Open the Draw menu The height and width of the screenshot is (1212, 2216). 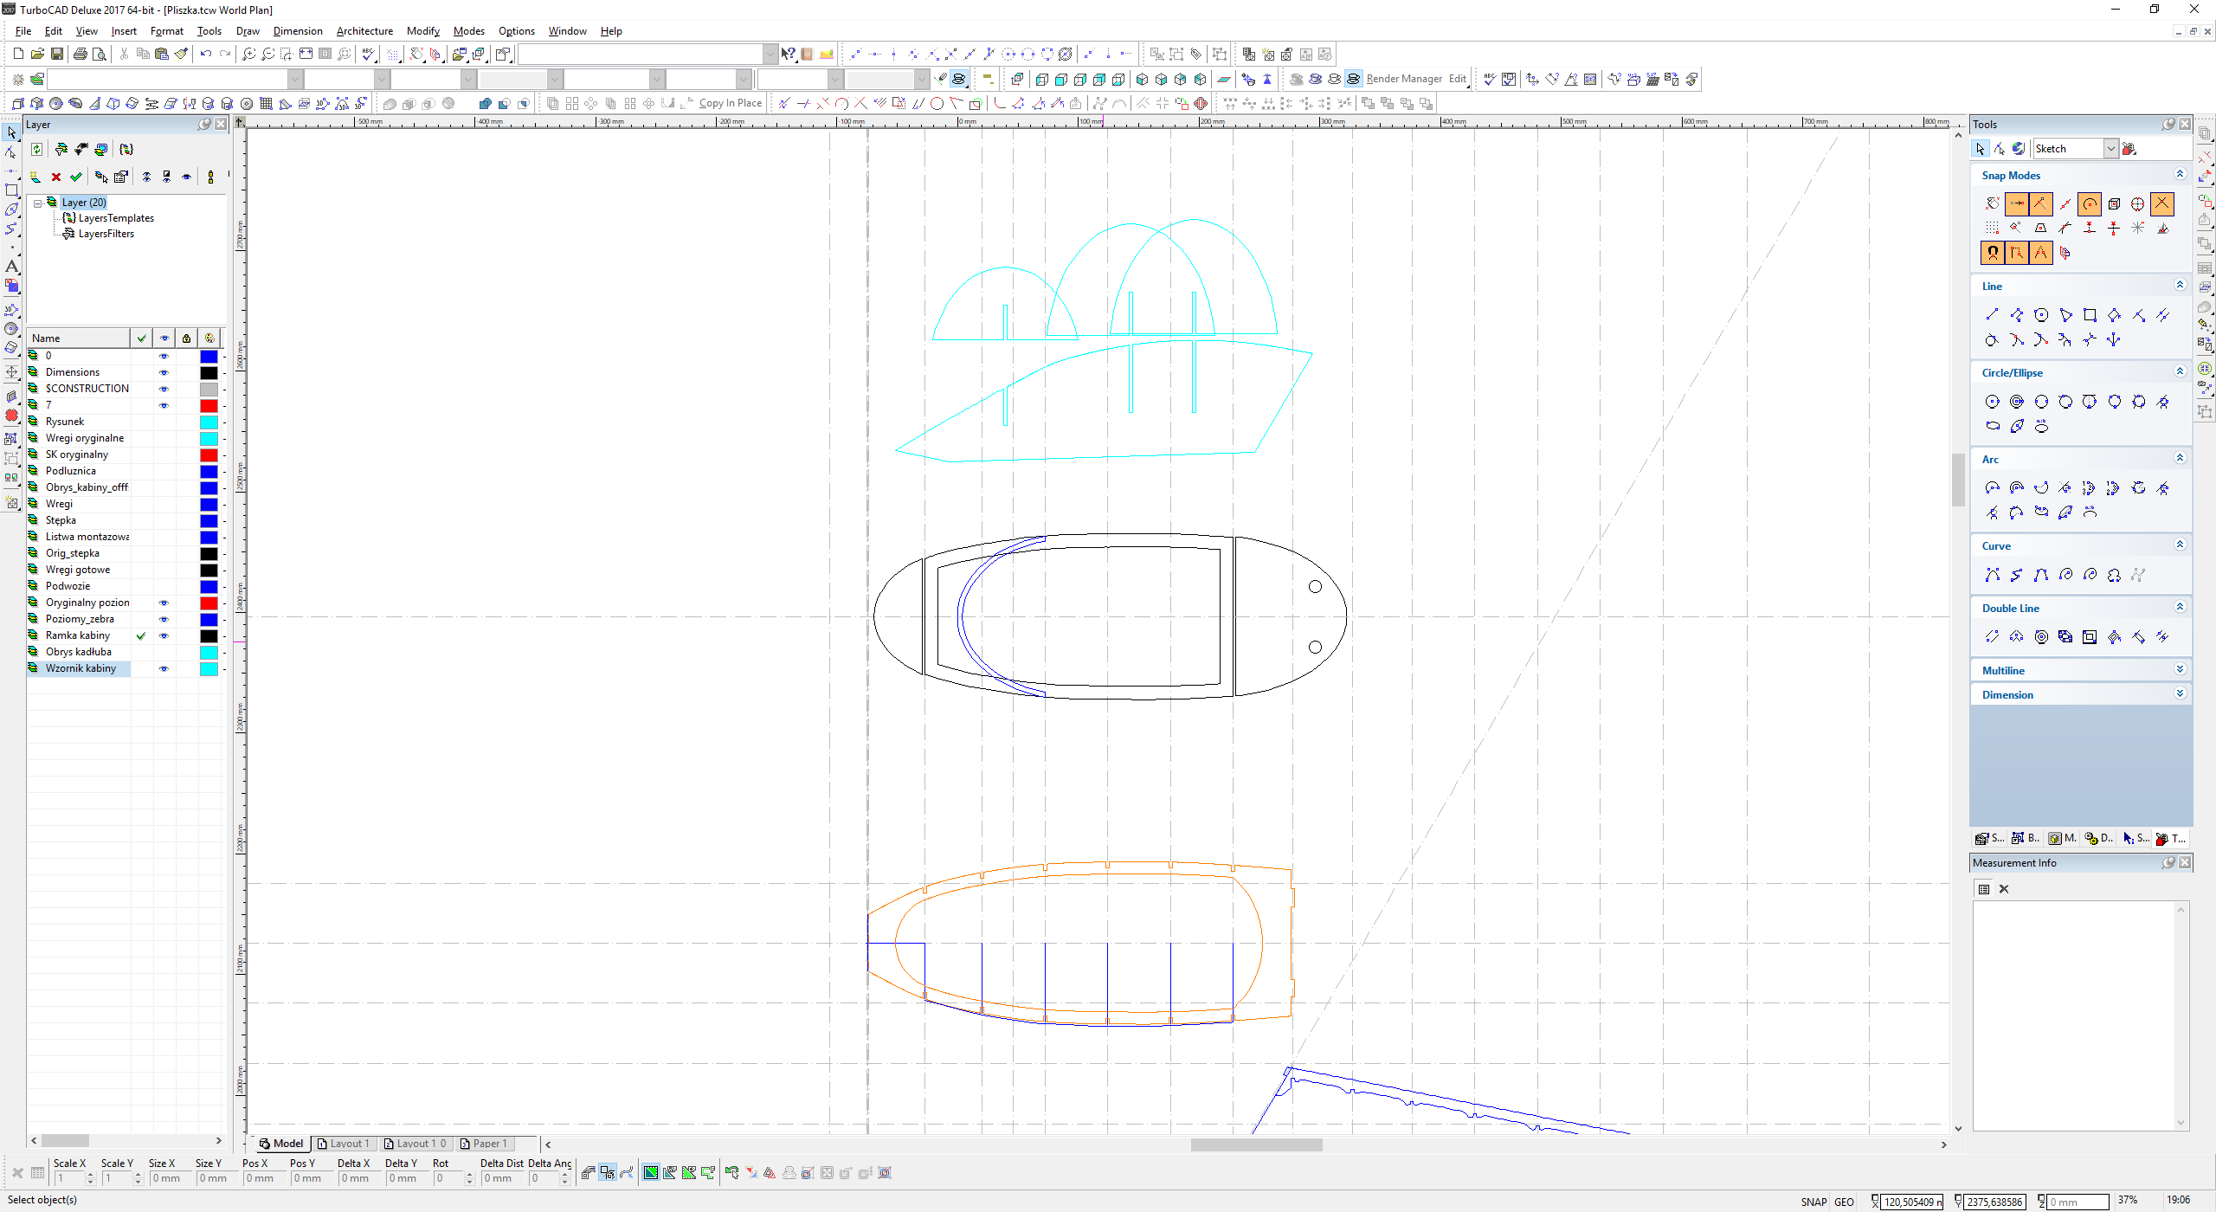(x=248, y=31)
